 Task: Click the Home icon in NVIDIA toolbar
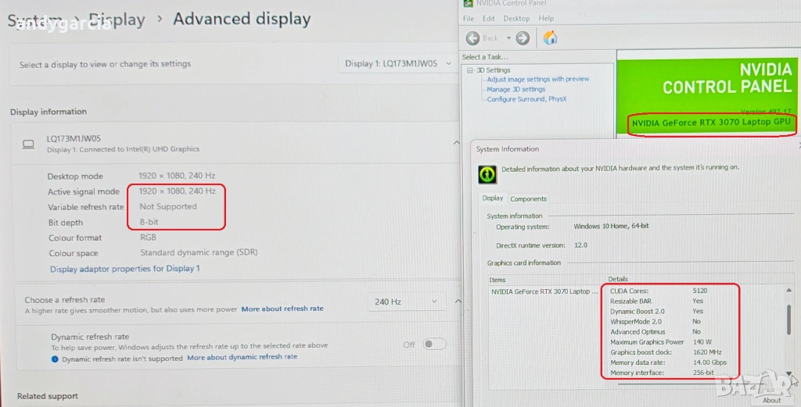click(x=550, y=38)
